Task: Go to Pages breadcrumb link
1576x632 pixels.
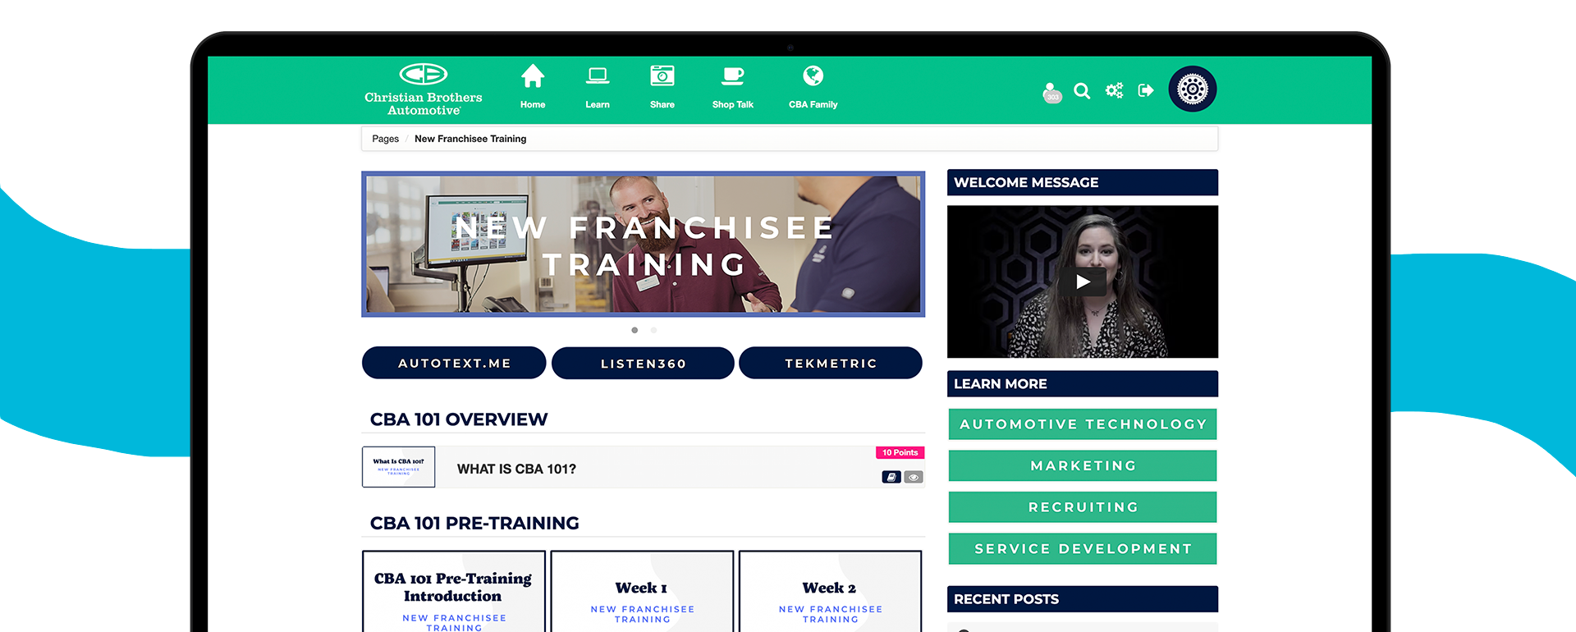Action: [x=385, y=139]
